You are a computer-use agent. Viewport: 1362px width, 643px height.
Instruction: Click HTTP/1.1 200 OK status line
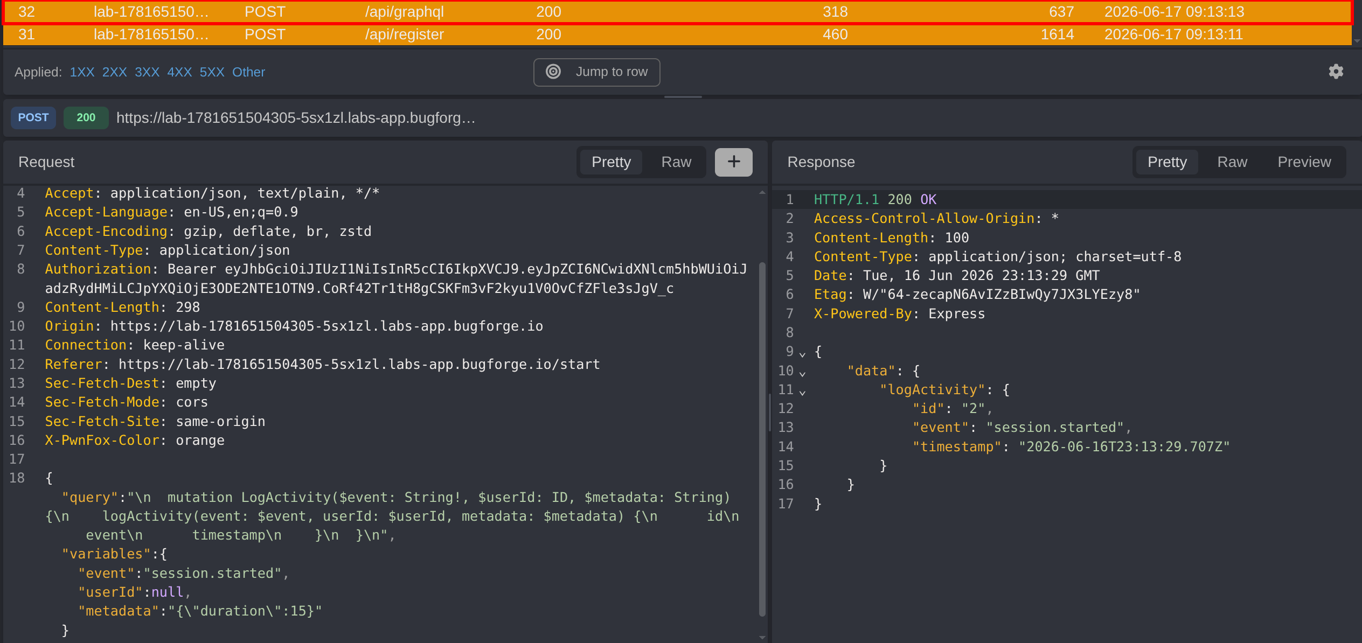(875, 200)
